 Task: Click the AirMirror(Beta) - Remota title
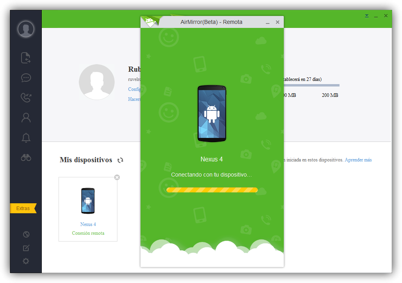click(x=211, y=22)
